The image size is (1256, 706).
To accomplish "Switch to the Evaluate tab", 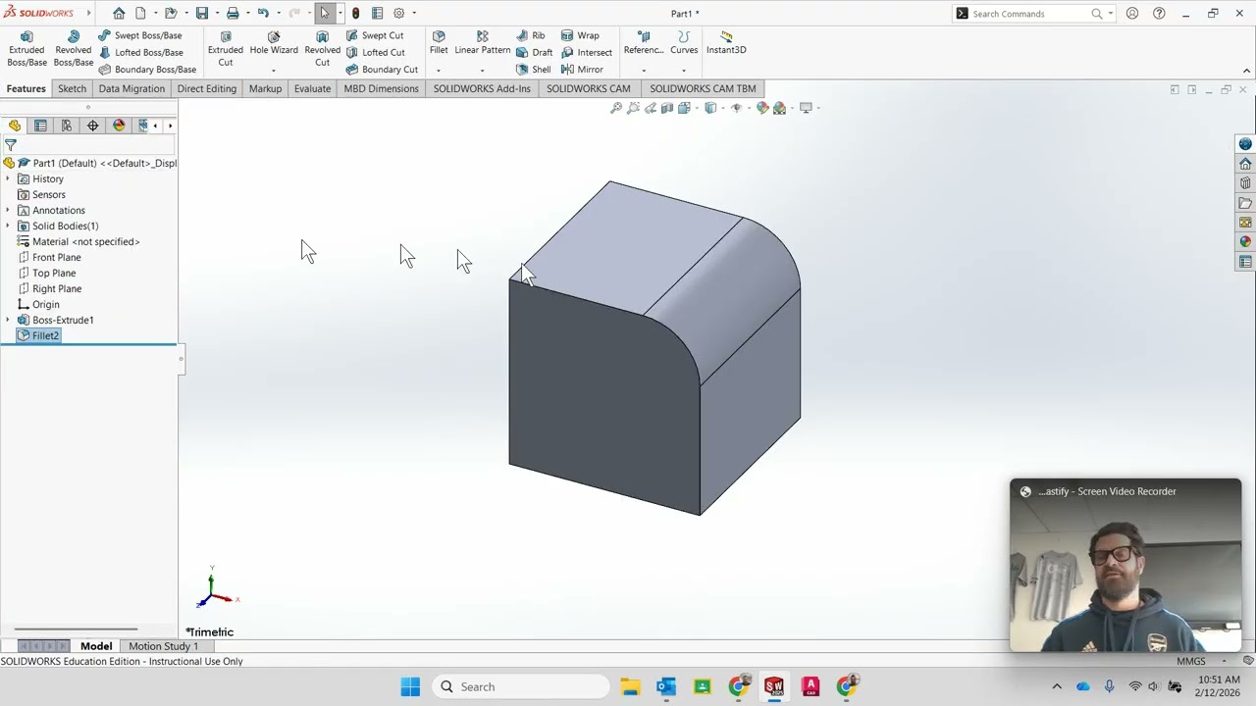I will [312, 88].
